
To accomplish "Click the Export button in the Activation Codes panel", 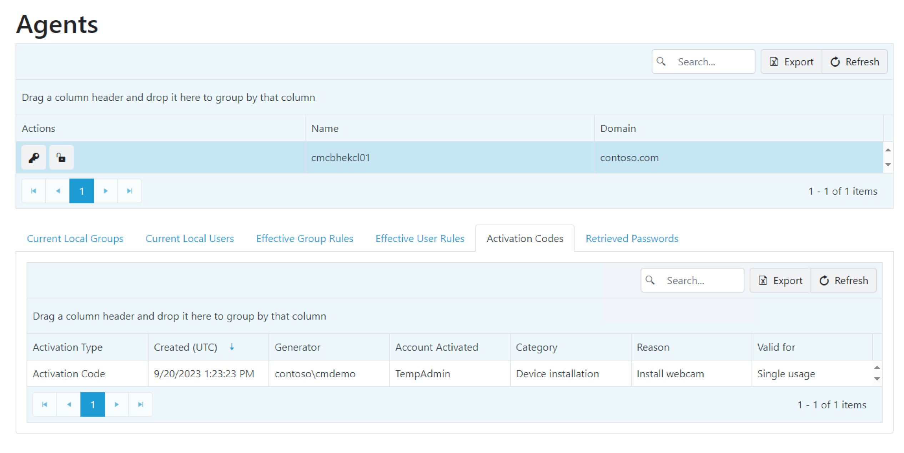I will tap(779, 281).
